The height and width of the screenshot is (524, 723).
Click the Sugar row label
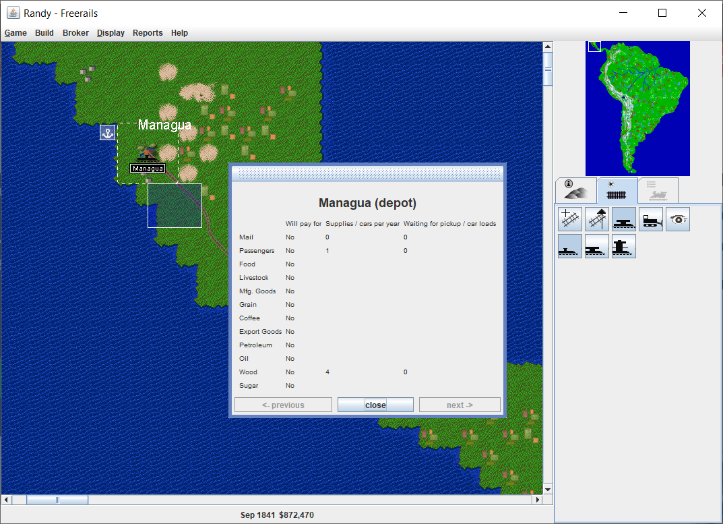tap(249, 386)
